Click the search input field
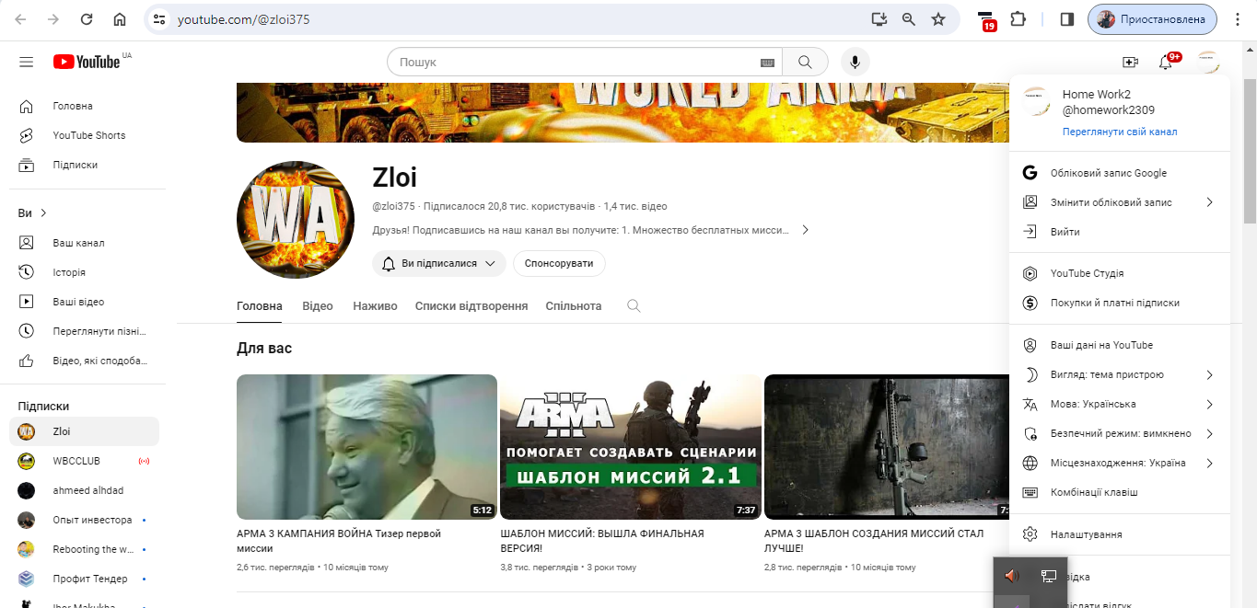Viewport: 1257px width, 608px height. point(576,62)
